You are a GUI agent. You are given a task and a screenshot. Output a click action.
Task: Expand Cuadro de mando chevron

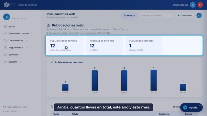pos(32,34)
